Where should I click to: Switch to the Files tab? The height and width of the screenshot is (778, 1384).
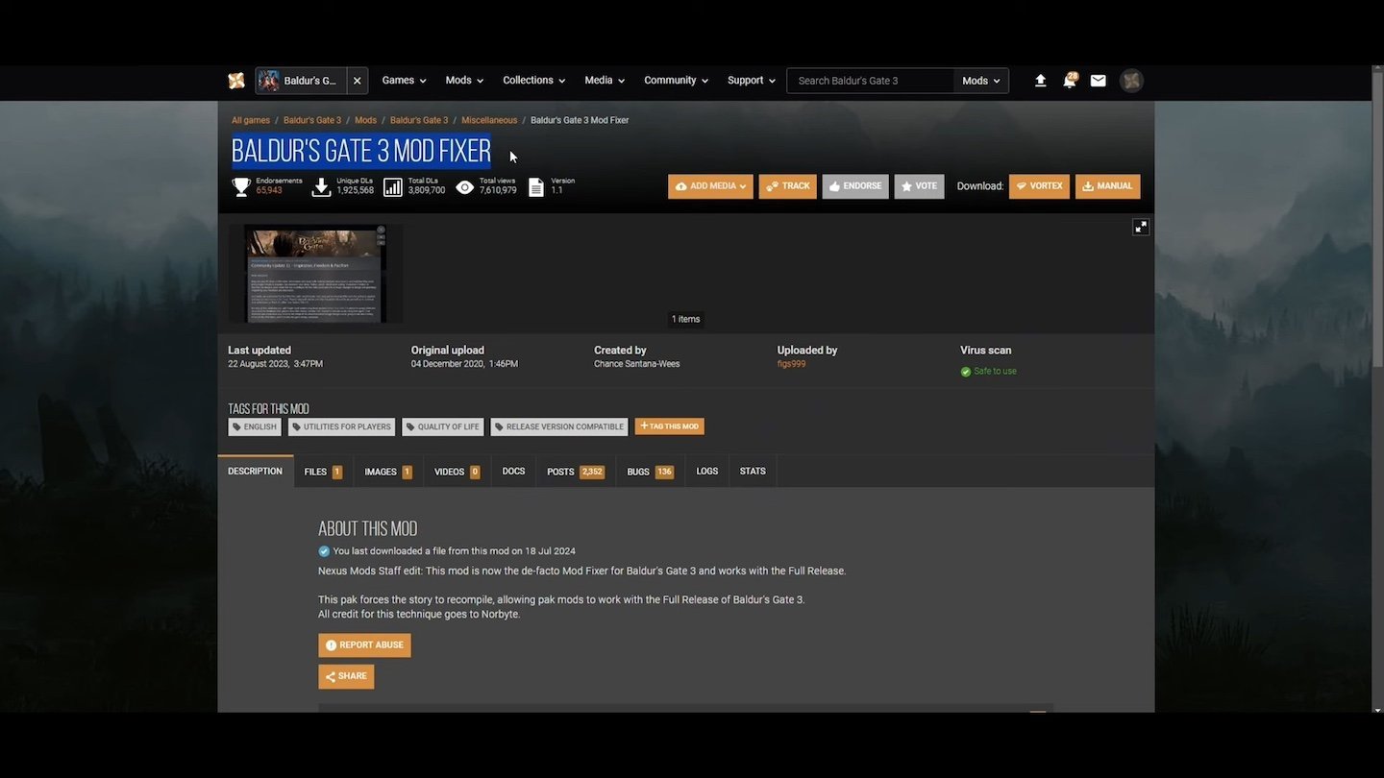(x=322, y=472)
